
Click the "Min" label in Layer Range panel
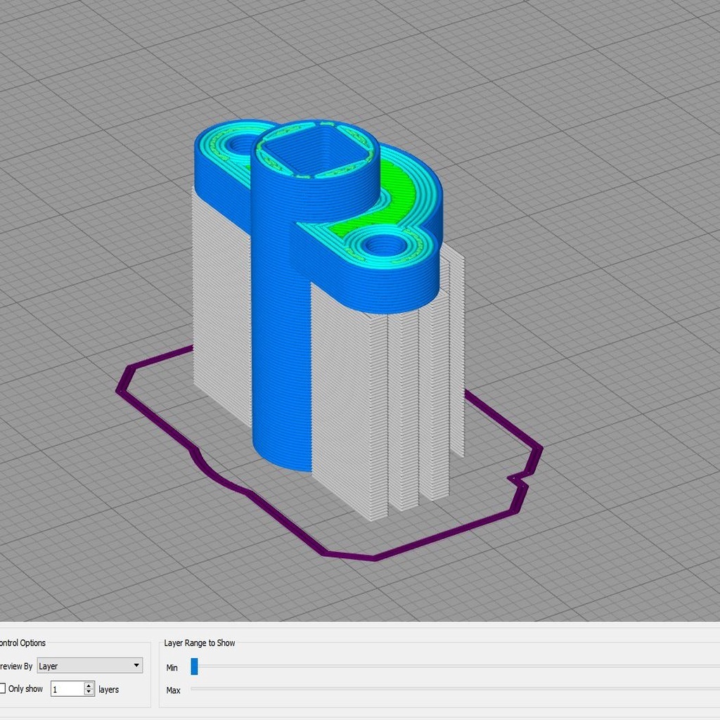pos(172,667)
